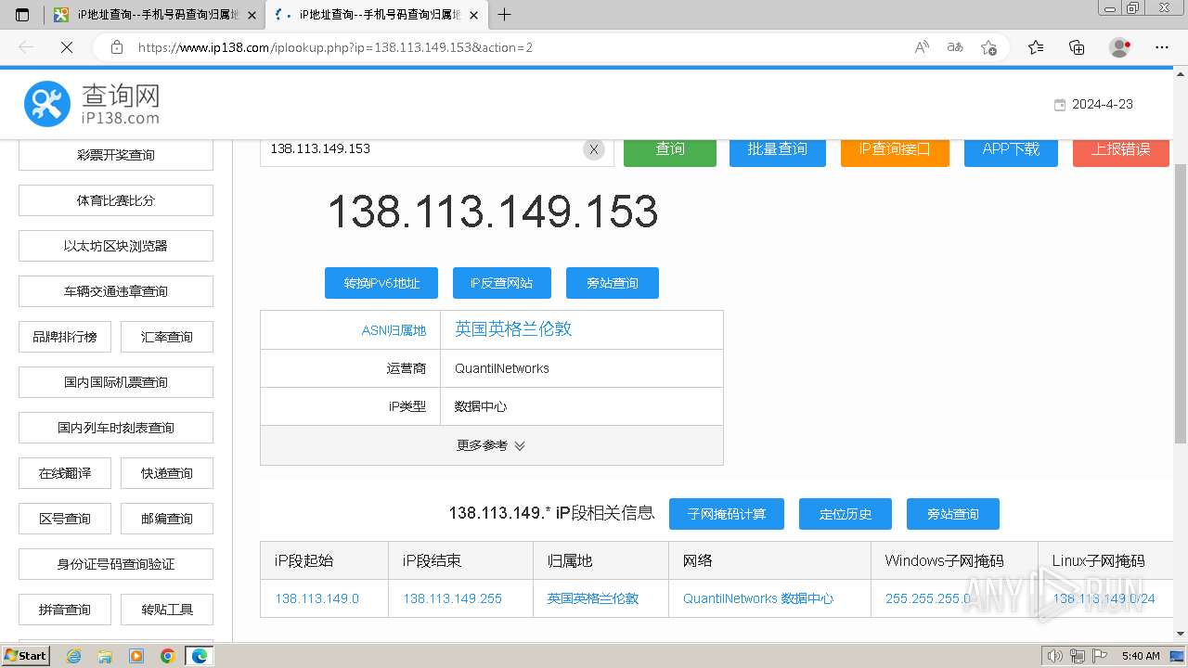This screenshot has height=668, width=1188.
Task: Open the 车辆交通违章查询 sidebar link
Action: click(x=116, y=291)
